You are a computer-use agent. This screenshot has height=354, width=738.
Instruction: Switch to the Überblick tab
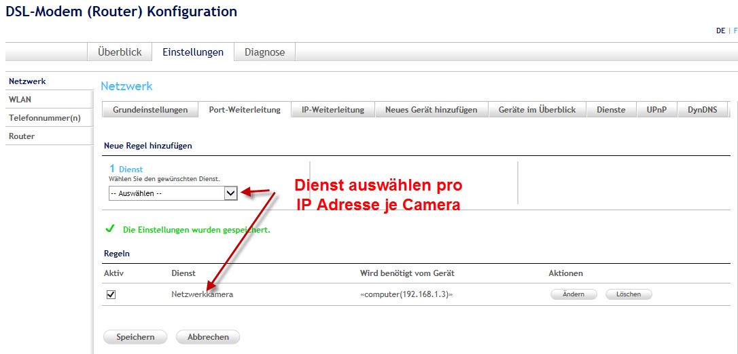click(x=120, y=52)
